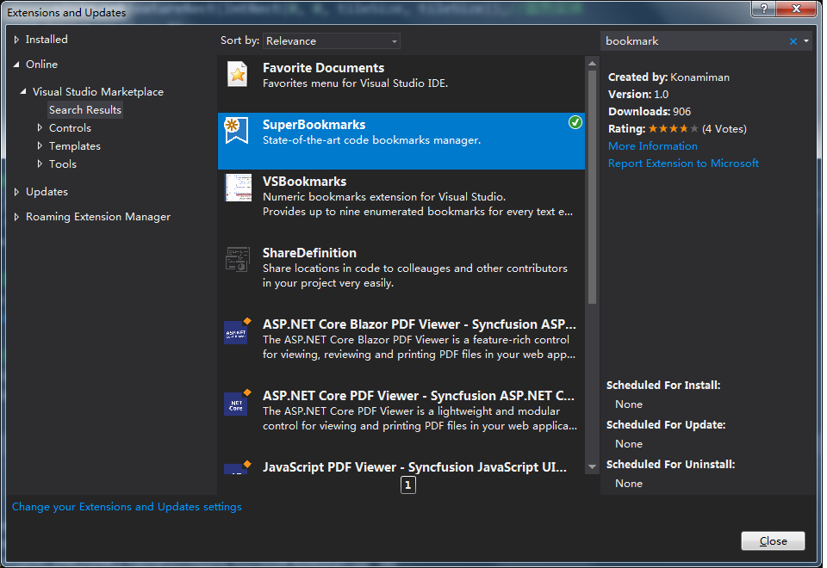Click the SuperBookmarks title text
Screen dimensions: 827x568
point(314,125)
